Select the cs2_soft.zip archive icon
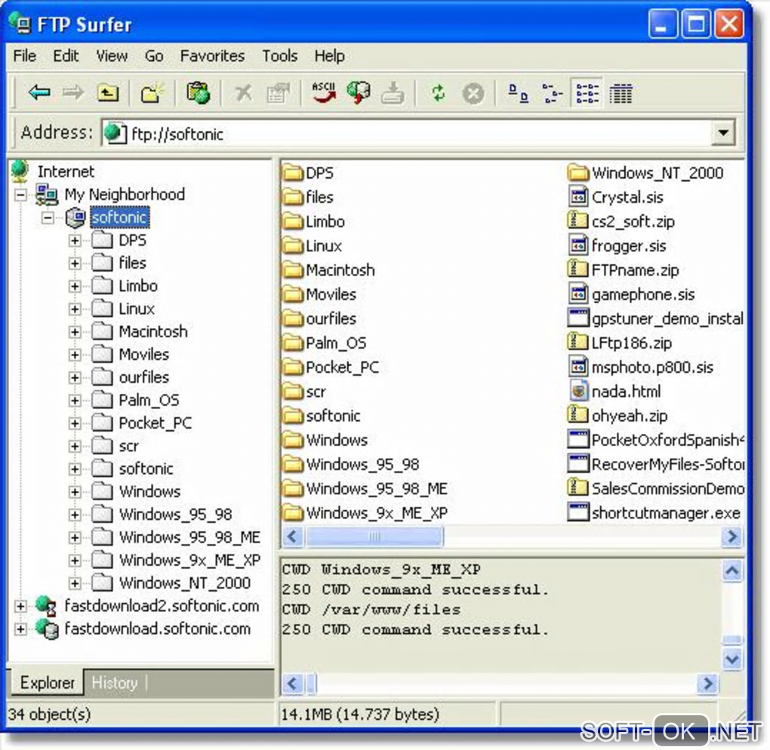This screenshot has height=750, width=770. (x=577, y=220)
